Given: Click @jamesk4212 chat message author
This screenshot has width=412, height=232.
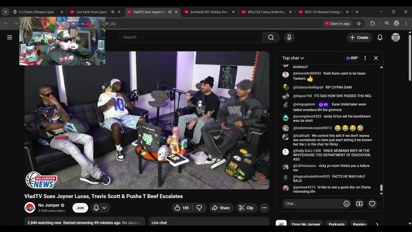Looking at the screenshot, I should pos(304,187).
